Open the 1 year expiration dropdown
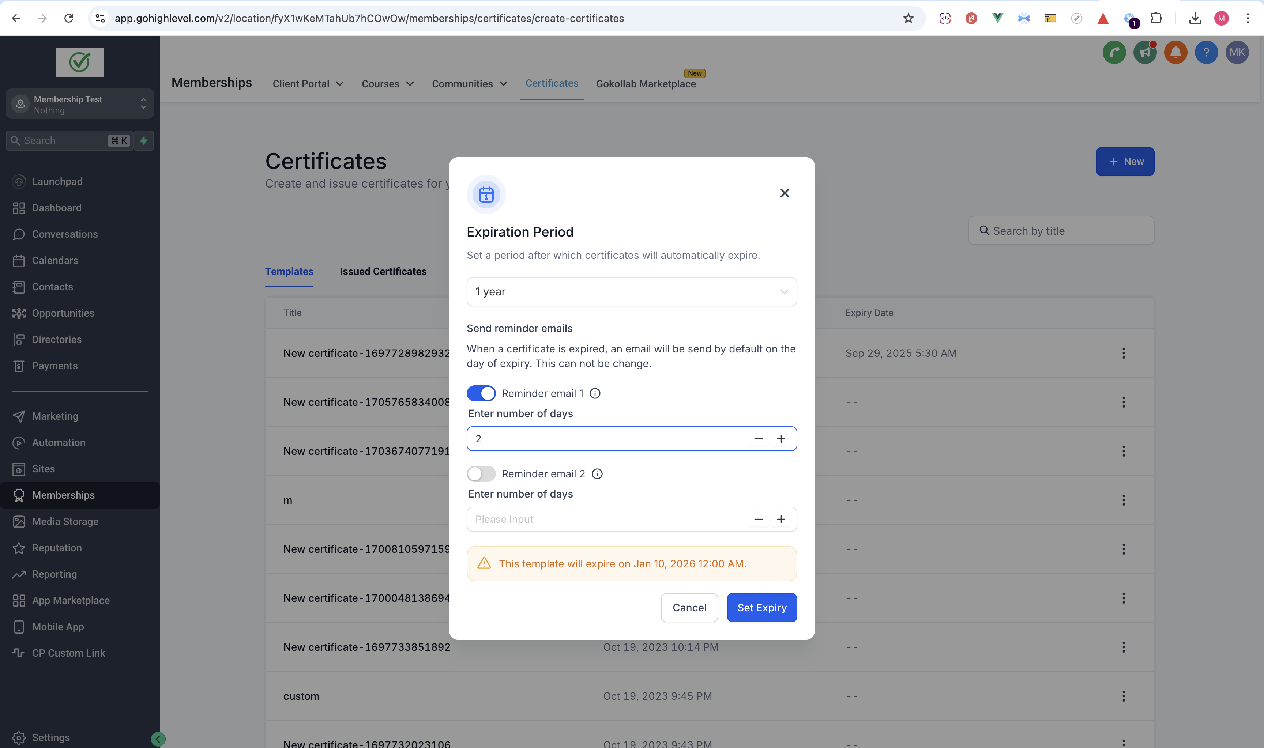 631,292
